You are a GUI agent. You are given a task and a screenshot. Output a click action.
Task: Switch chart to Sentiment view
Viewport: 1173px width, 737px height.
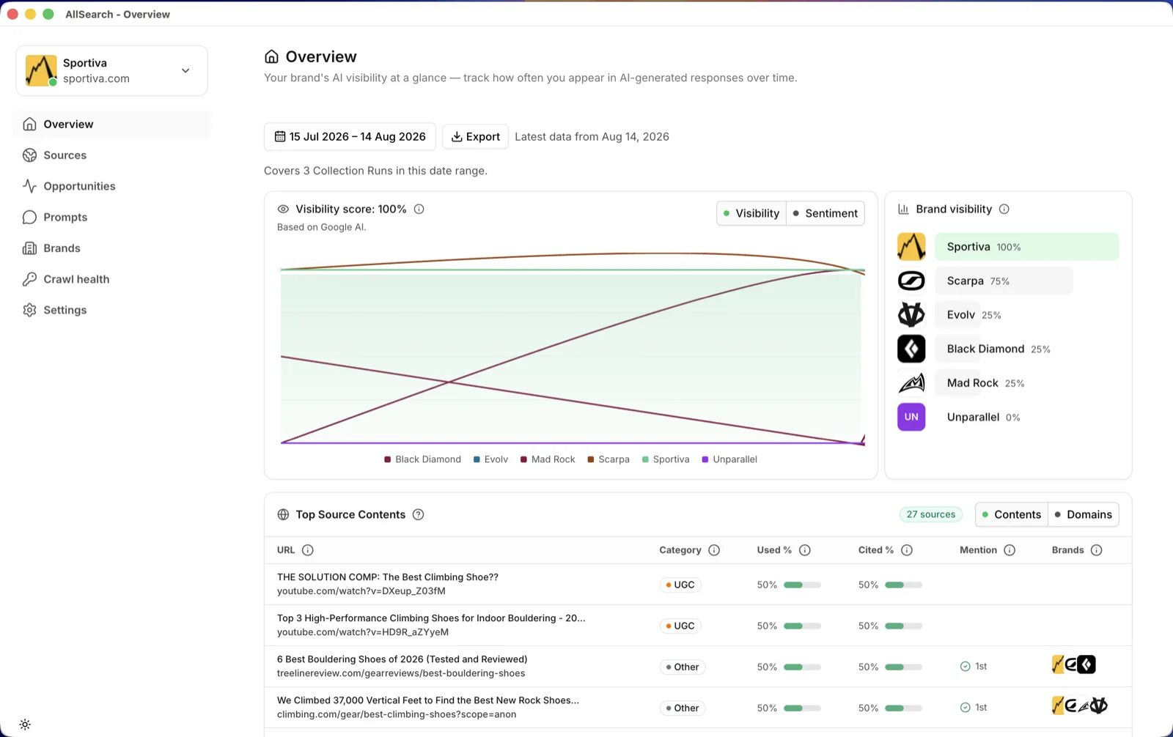[x=825, y=213]
